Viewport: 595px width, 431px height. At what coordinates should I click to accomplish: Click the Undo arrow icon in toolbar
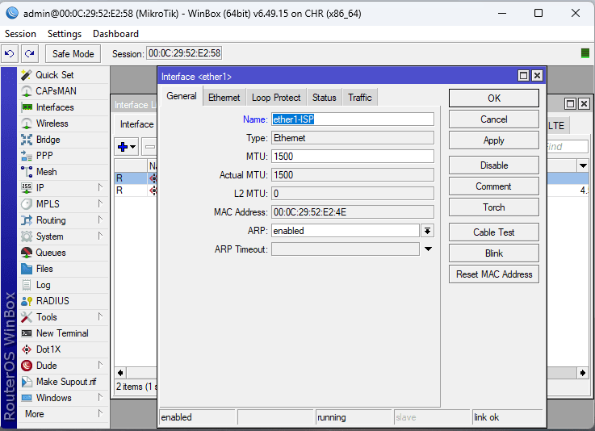pos(10,54)
